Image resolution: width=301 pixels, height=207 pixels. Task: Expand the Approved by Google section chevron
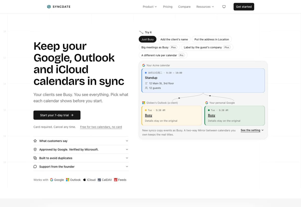point(127,150)
